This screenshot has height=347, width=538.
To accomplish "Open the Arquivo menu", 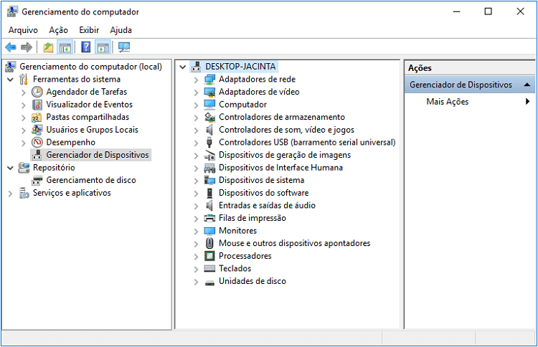I will 23,30.
